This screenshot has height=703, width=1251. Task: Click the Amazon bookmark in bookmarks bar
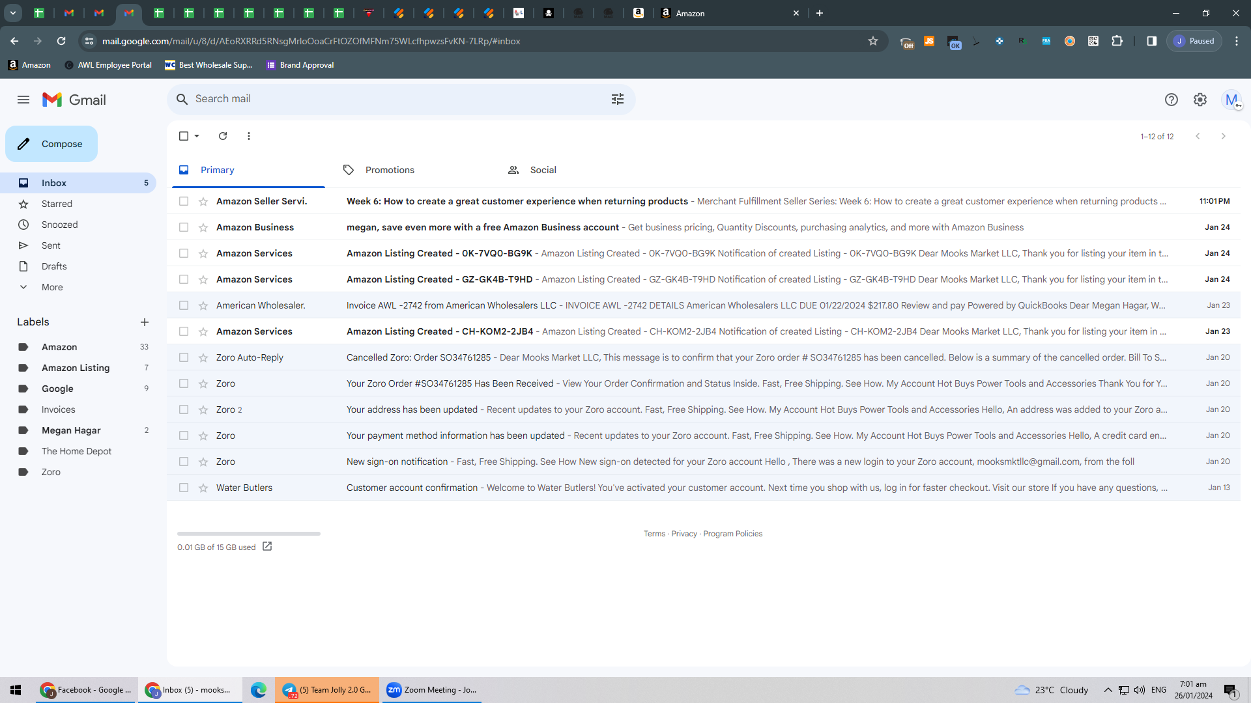[x=29, y=65]
